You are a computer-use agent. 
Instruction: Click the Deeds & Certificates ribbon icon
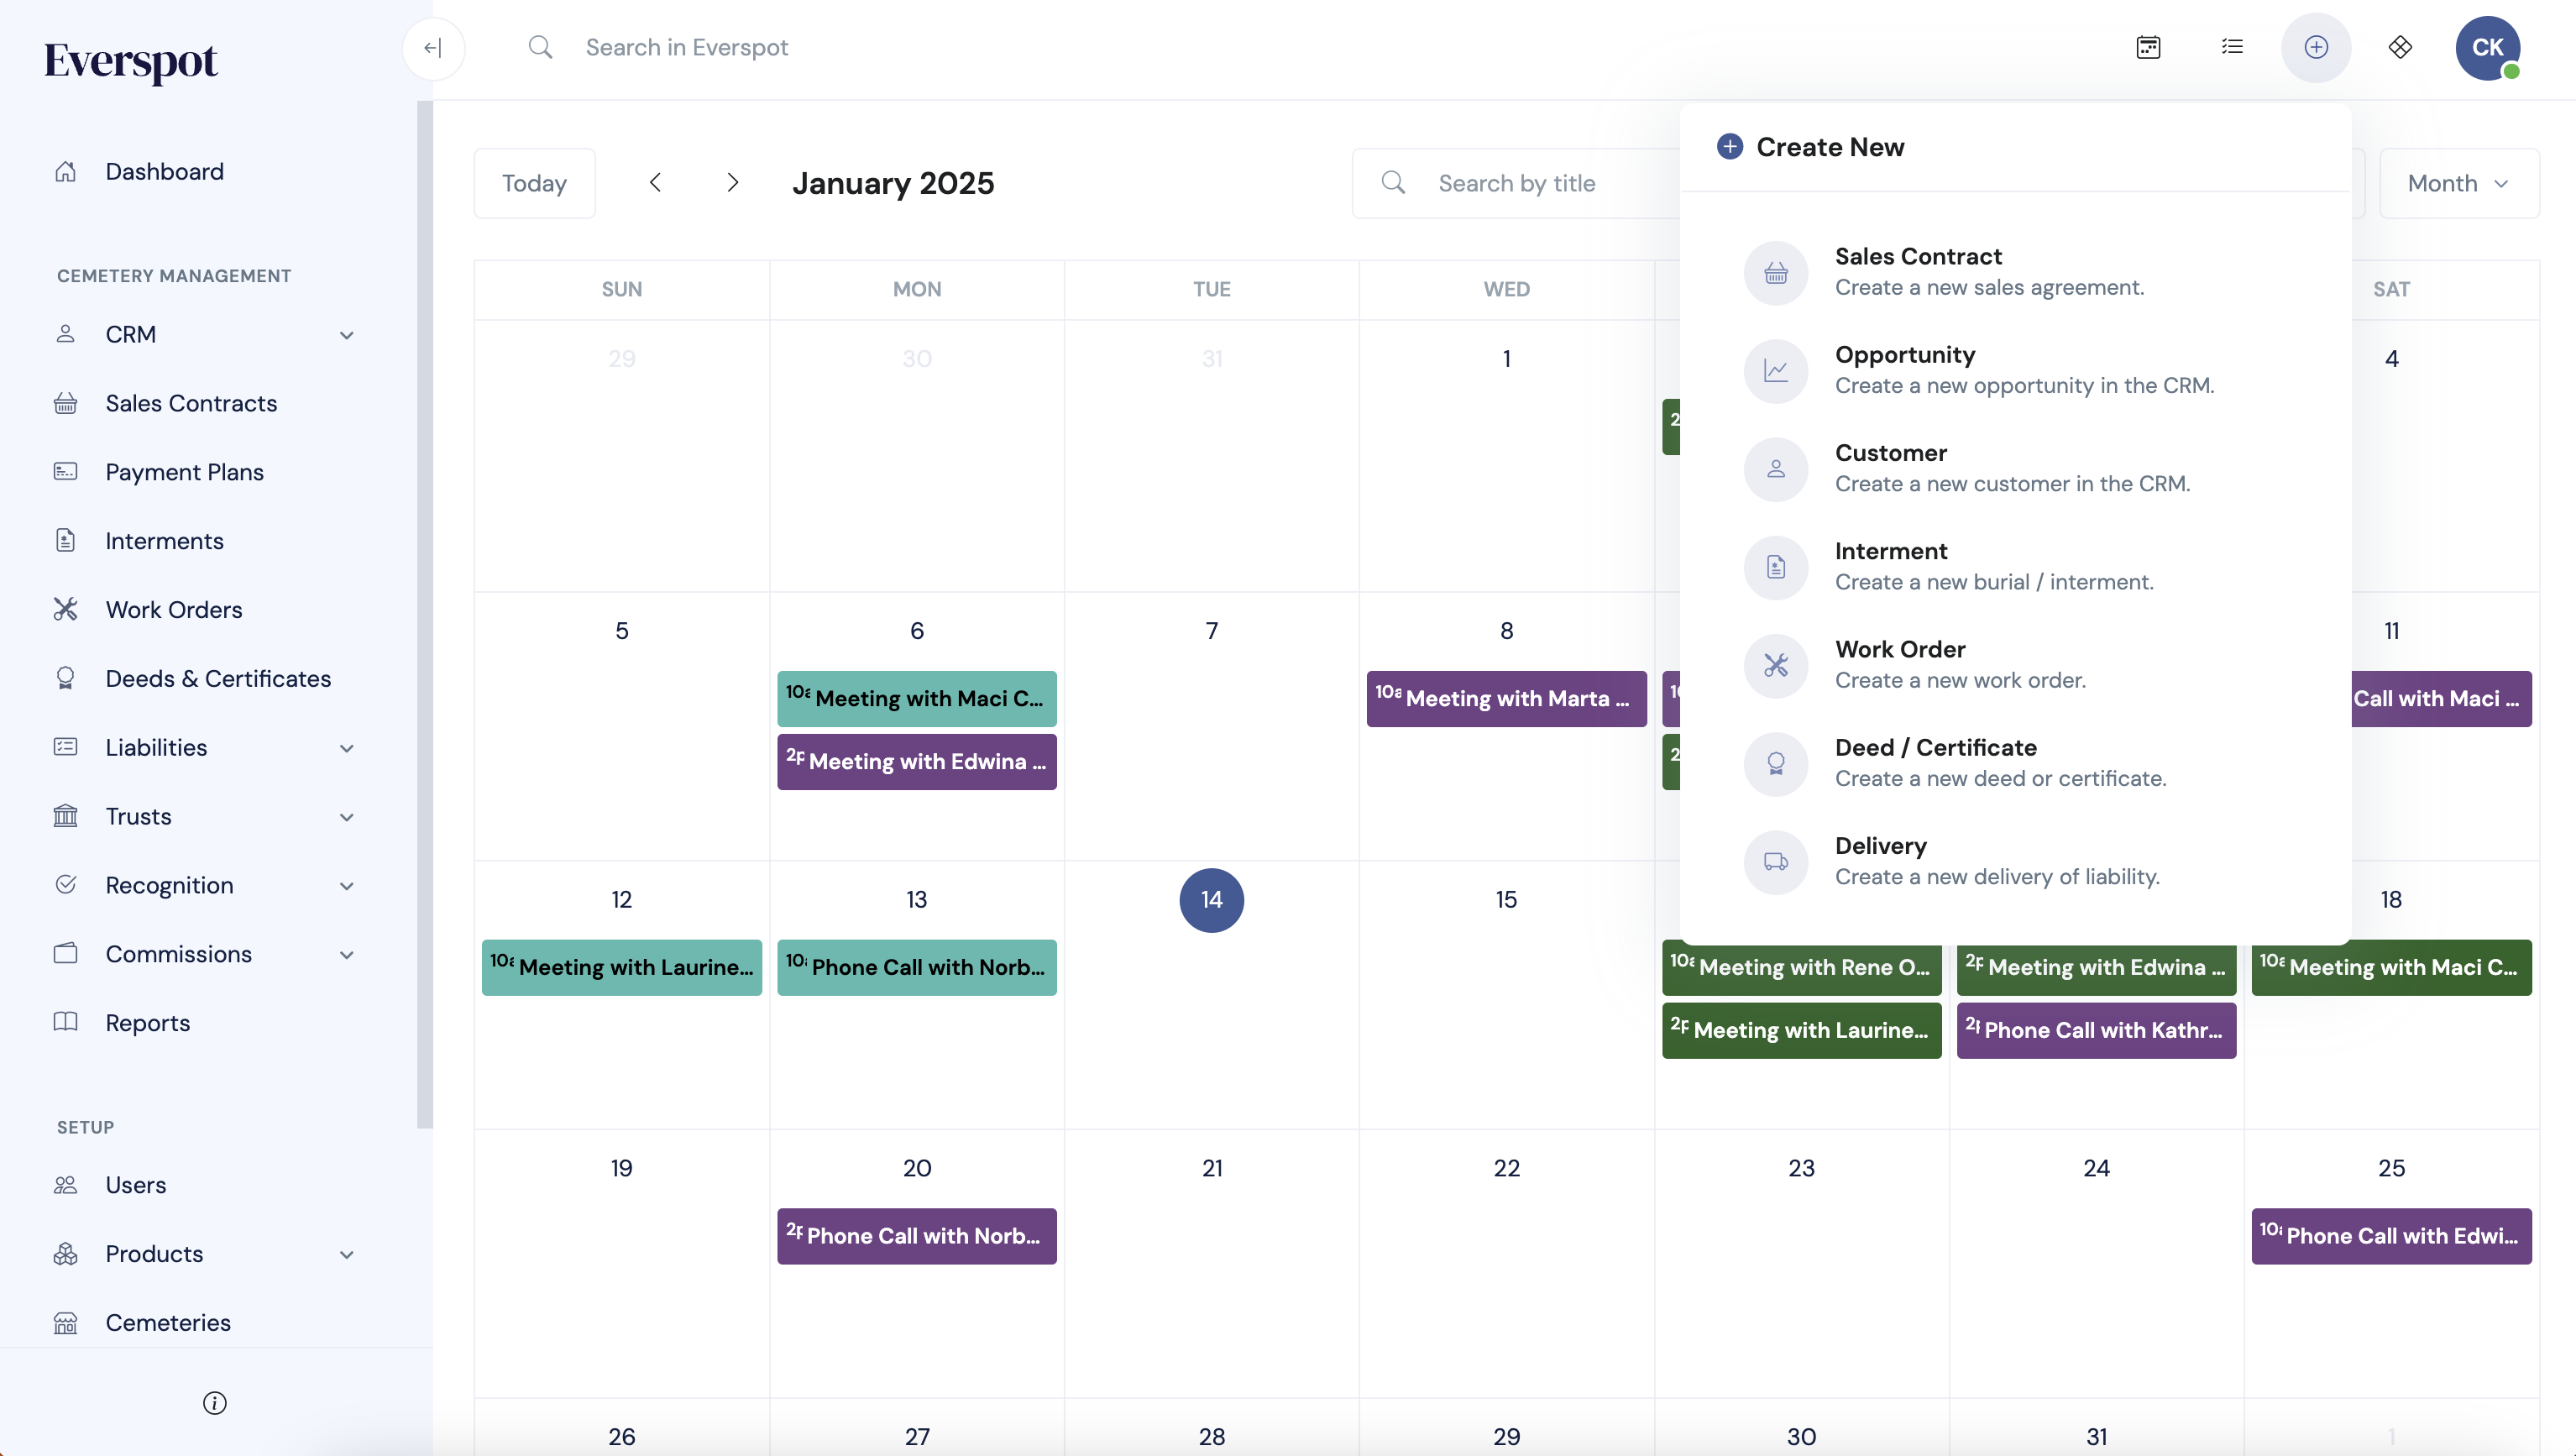[65, 679]
